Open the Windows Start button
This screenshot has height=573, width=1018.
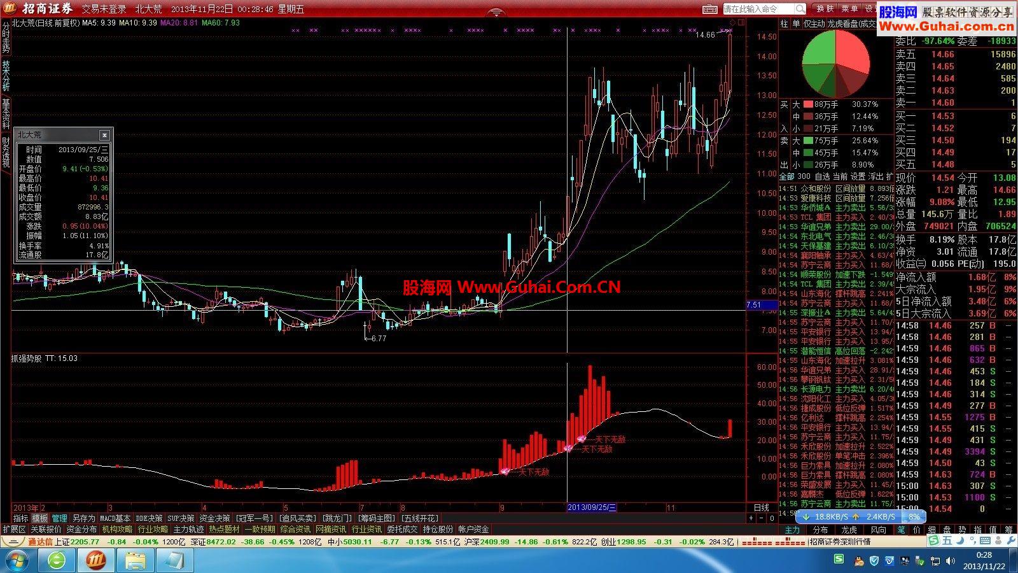pyautogui.click(x=17, y=561)
